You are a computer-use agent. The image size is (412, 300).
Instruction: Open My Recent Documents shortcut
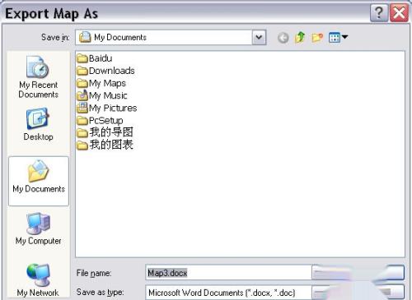(38, 77)
